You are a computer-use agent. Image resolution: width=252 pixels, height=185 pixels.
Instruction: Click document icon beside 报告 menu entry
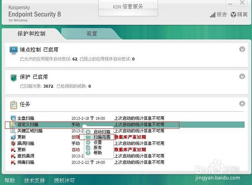[88, 147]
